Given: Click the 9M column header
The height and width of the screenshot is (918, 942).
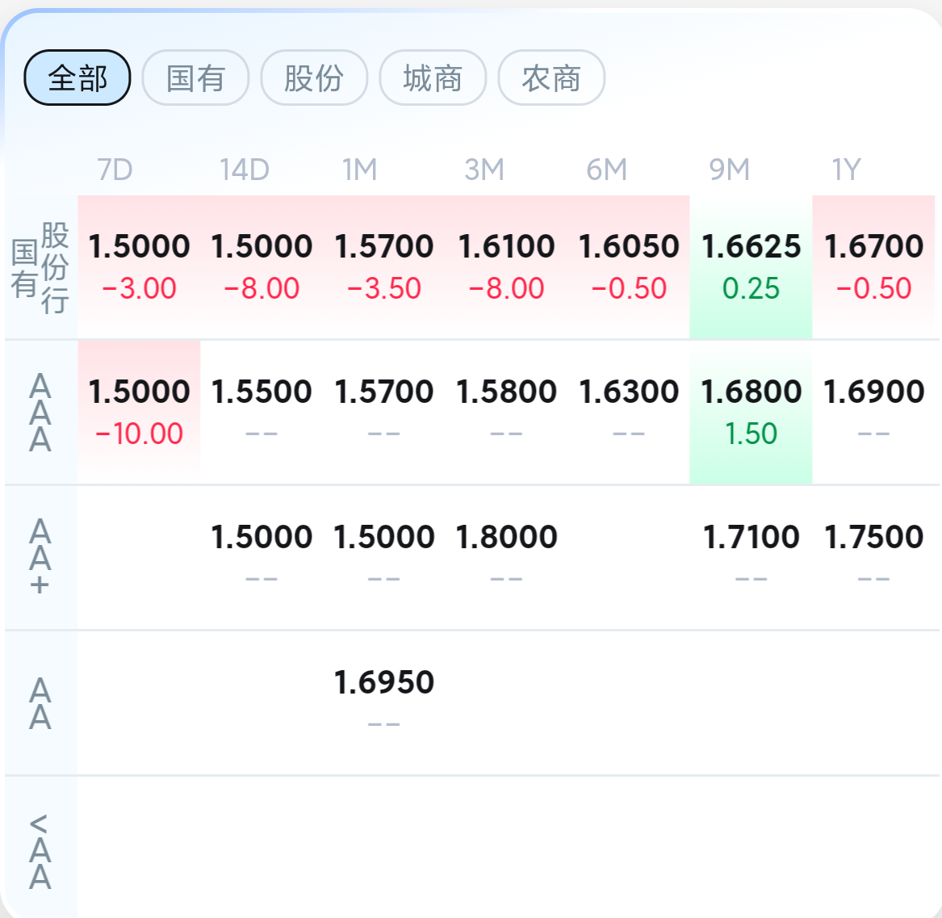Looking at the screenshot, I should click(729, 170).
